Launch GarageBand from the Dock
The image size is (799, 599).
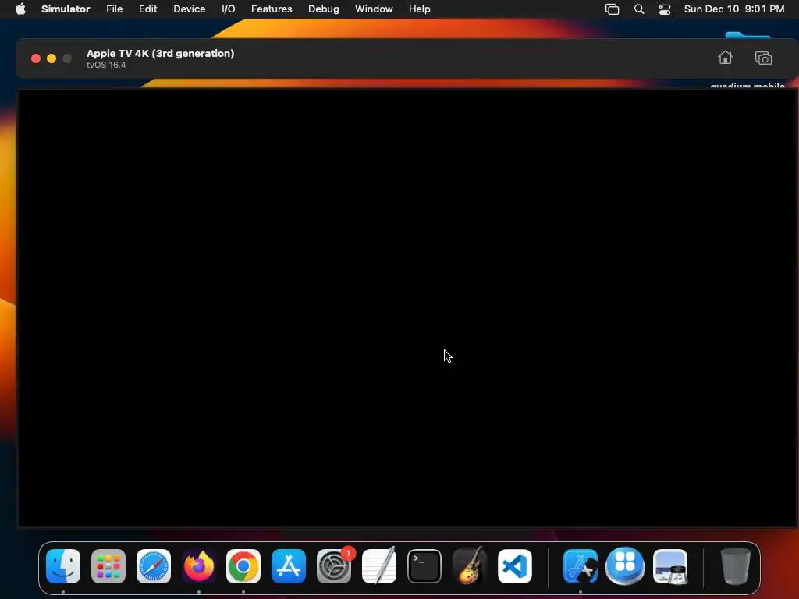click(469, 566)
